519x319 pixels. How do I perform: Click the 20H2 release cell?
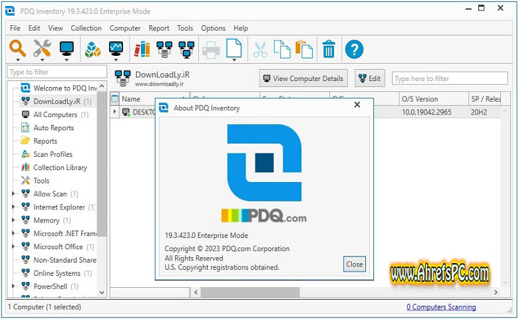(478, 112)
